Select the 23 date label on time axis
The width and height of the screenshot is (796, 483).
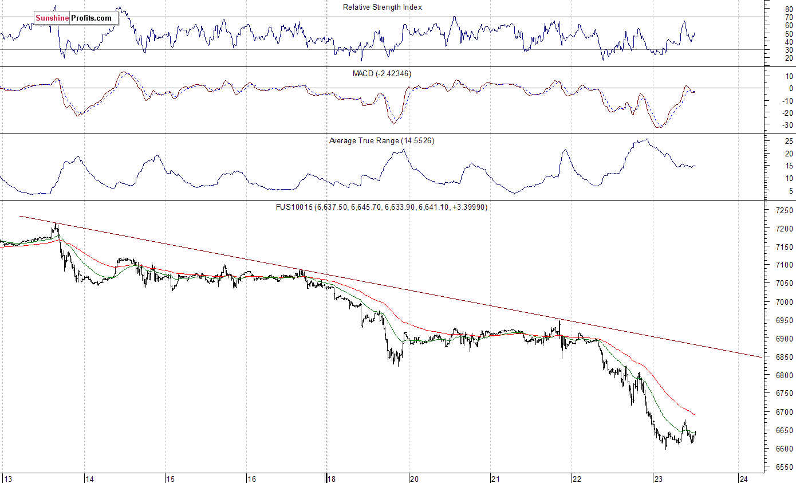point(659,478)
